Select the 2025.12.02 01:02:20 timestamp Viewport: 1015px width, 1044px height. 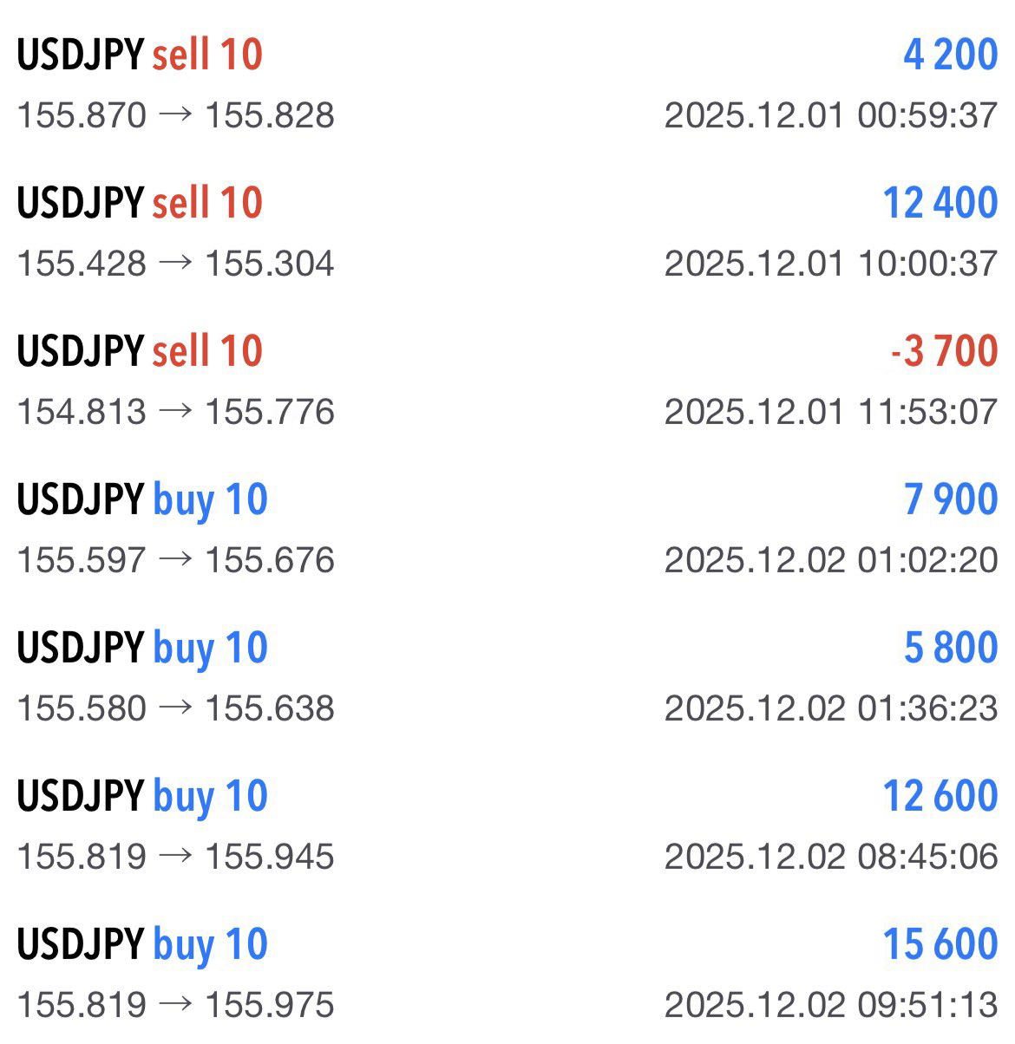830,560
